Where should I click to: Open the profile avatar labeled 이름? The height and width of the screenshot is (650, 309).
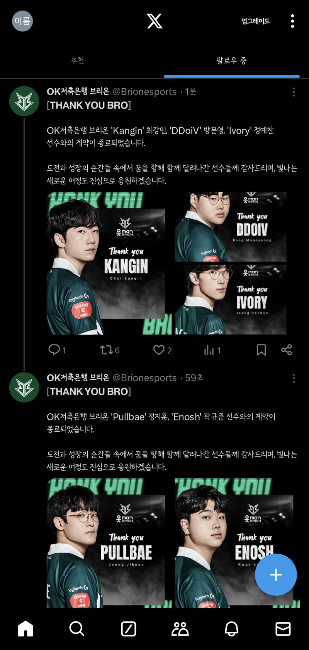[x=22, y=21]
